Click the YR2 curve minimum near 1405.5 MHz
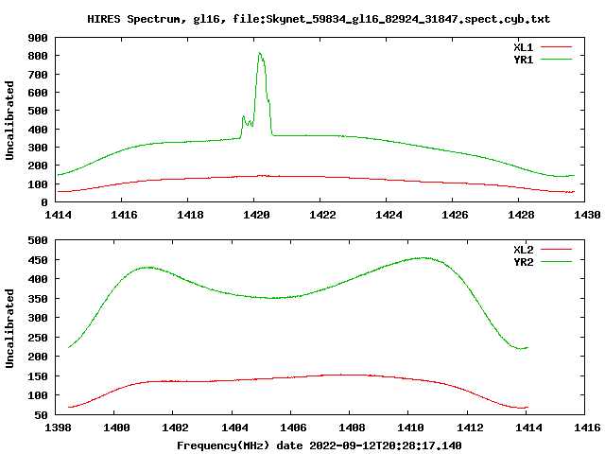 (x=273, y=298)
